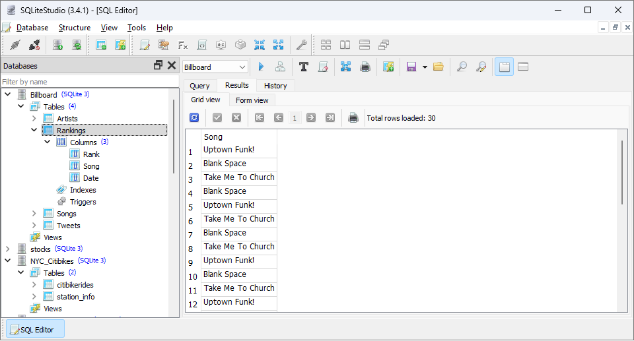Screen dimensions: 634x341
Task: Go to the first results page
Action: coord(260,117)
